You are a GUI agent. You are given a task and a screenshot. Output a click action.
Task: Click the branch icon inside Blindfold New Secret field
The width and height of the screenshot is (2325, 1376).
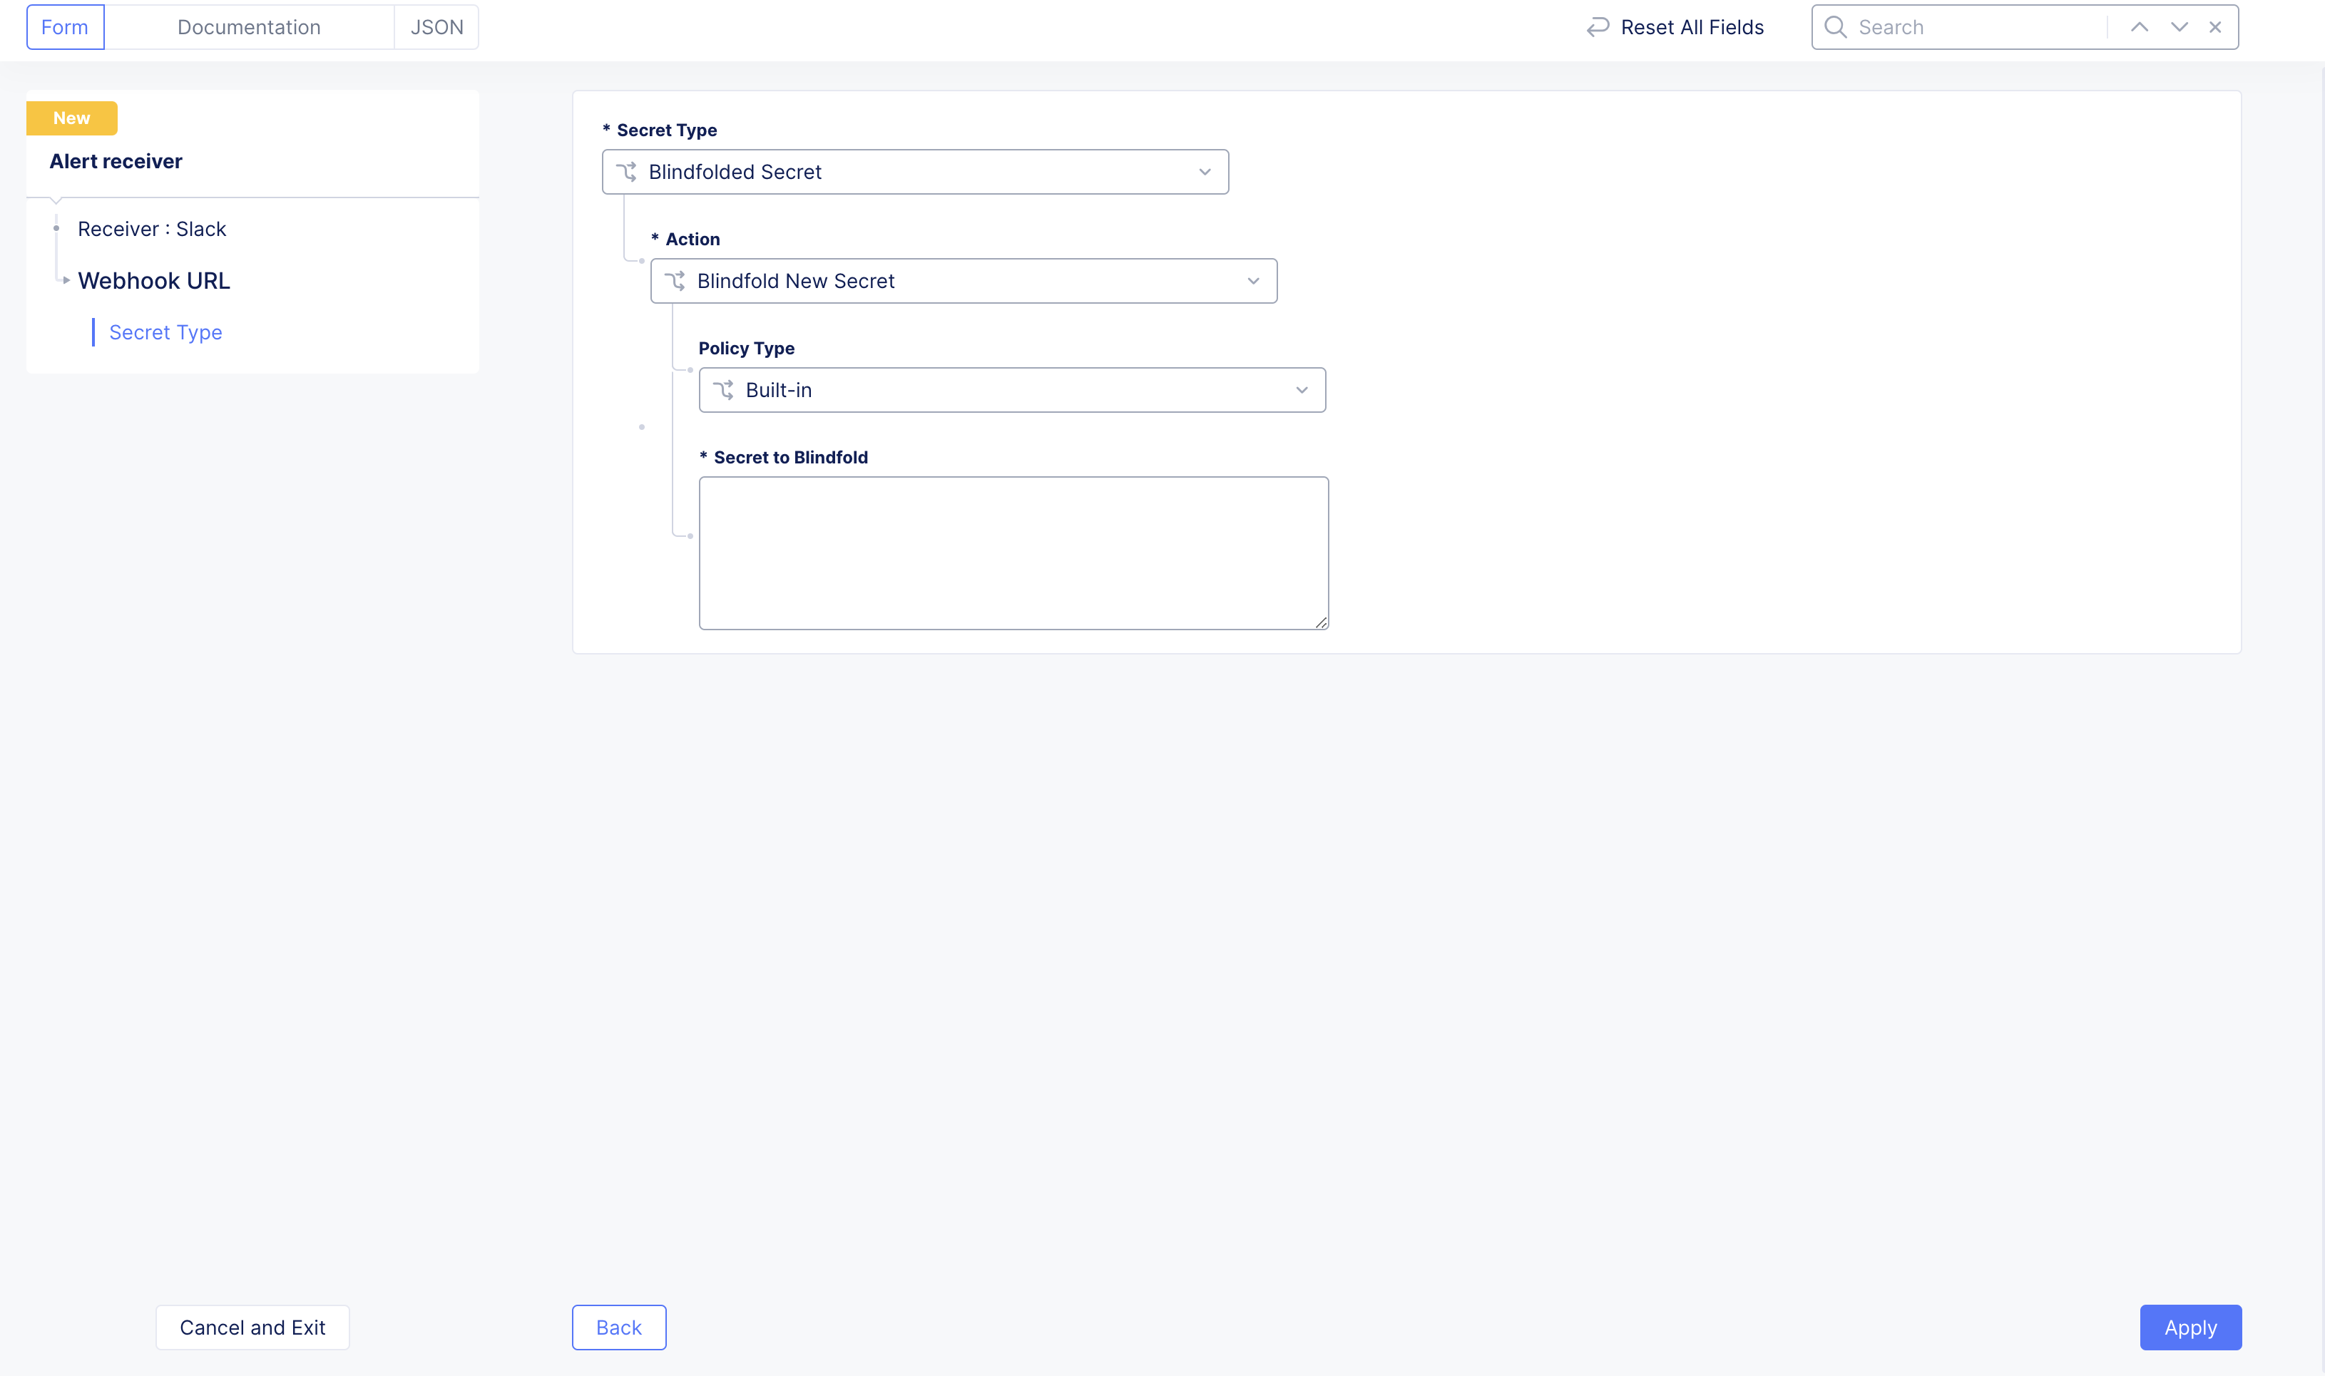pyautogui.click(x=676, y=281)
